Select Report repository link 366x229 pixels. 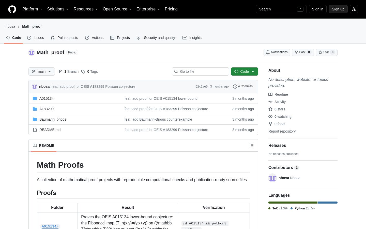282,131
